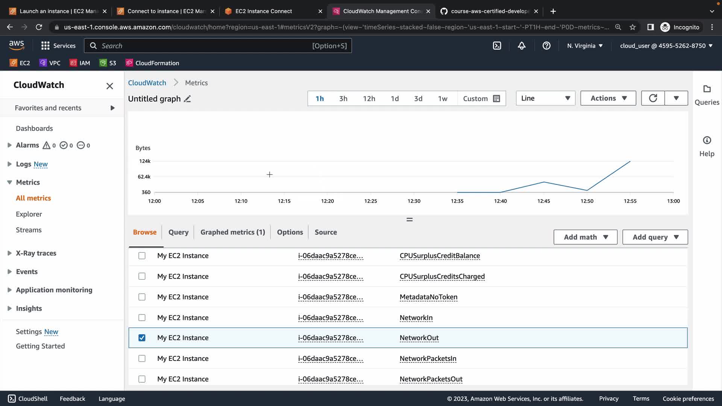The height and width of the screenshot is (406, 722).
Task: Select the 3h time range button
Action: click(343, 98)
